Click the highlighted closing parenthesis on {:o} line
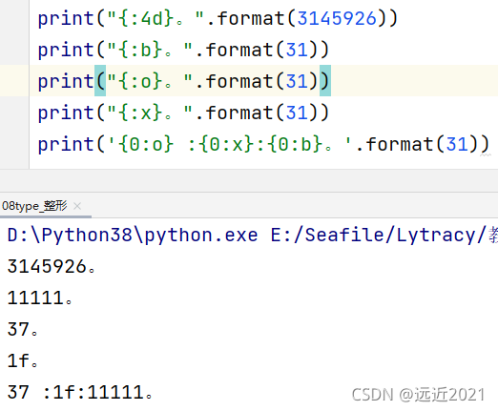 tap(325, 81)
